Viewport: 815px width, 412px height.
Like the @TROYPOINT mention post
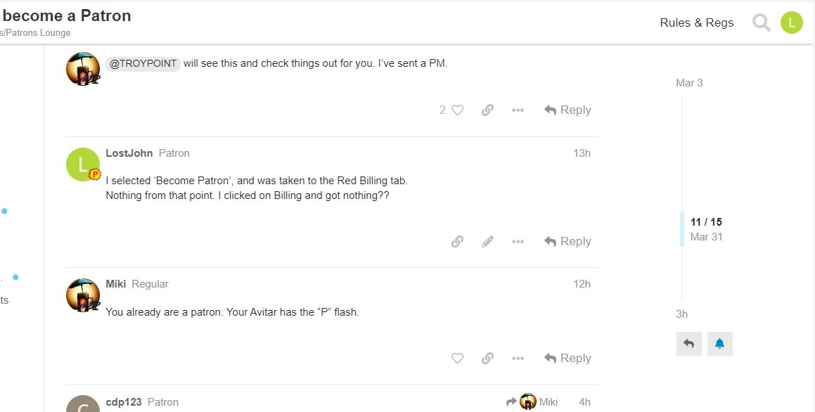point(457,110)
